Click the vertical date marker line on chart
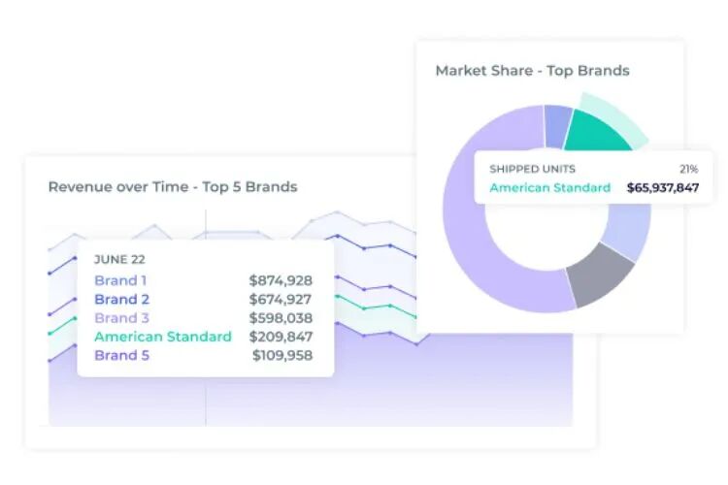 coord(206,318)
